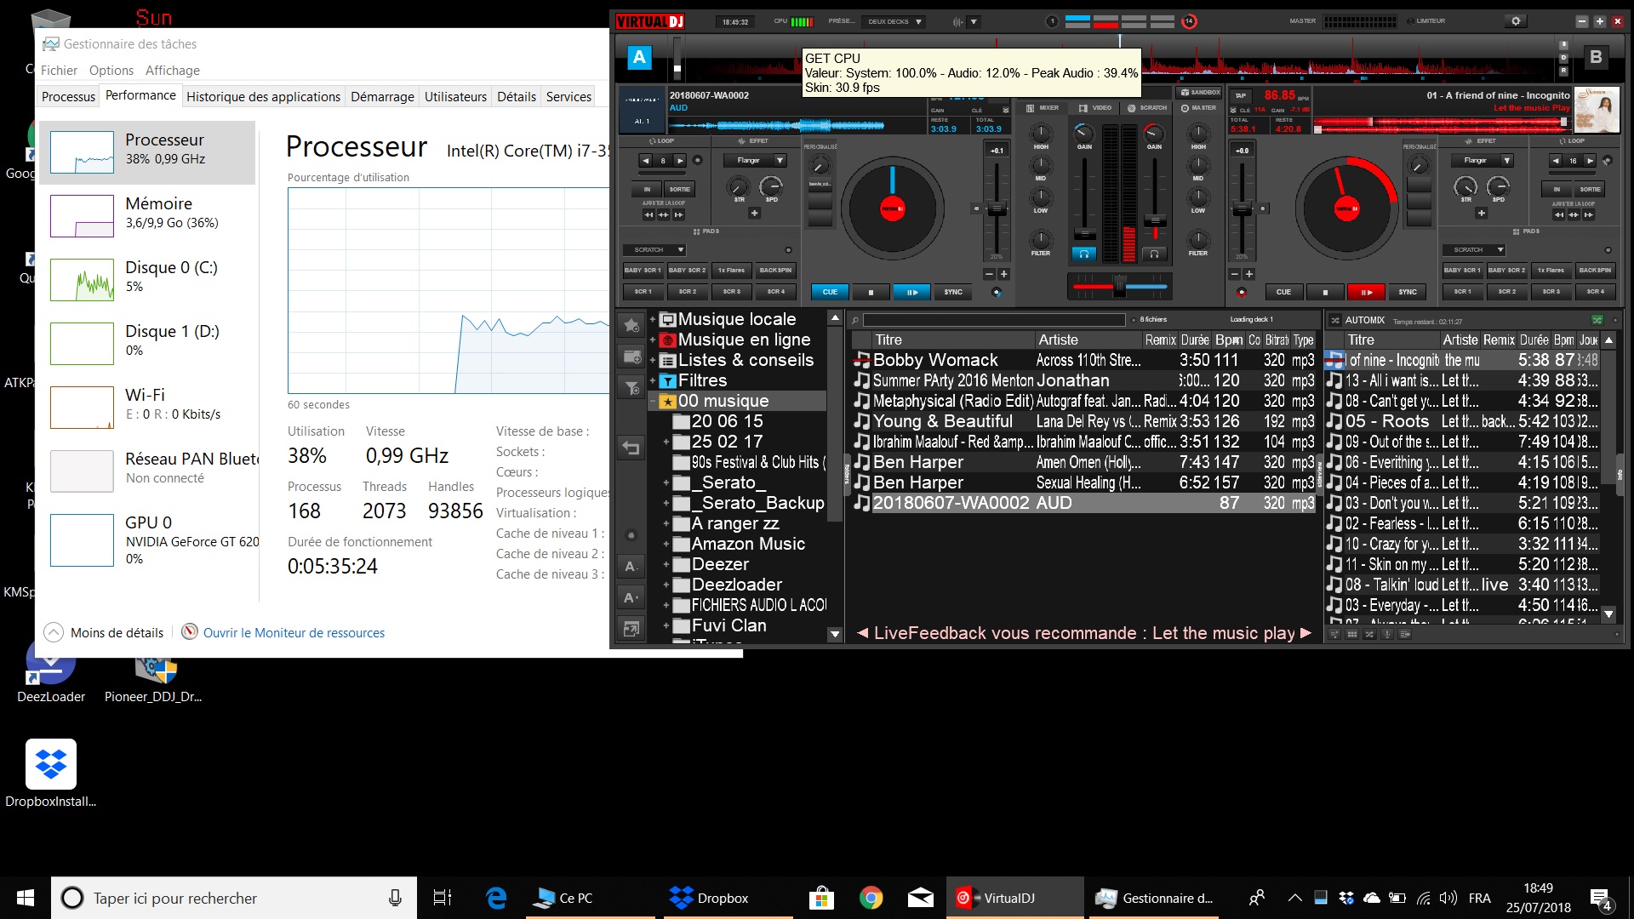1634x919 pixels.
Task: Click left deck pitch fader handle
Action: [x=996, y=209]
